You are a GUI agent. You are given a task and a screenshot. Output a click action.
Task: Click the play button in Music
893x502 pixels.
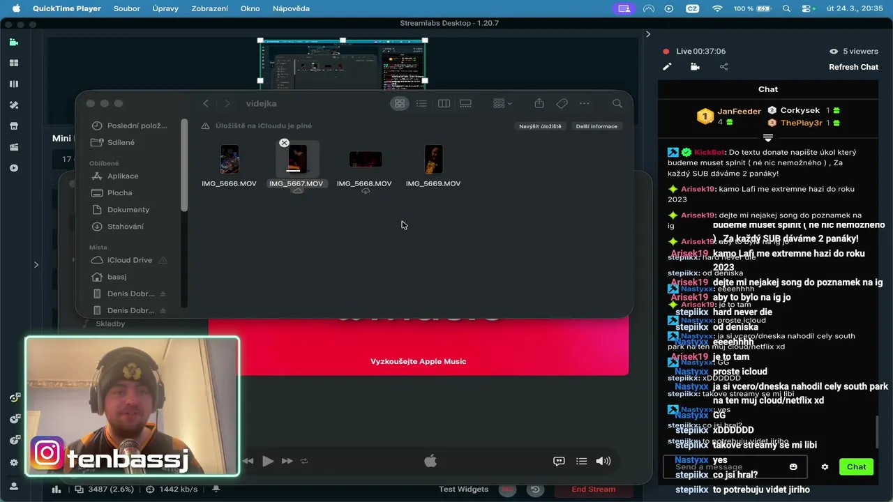[268, 461]
